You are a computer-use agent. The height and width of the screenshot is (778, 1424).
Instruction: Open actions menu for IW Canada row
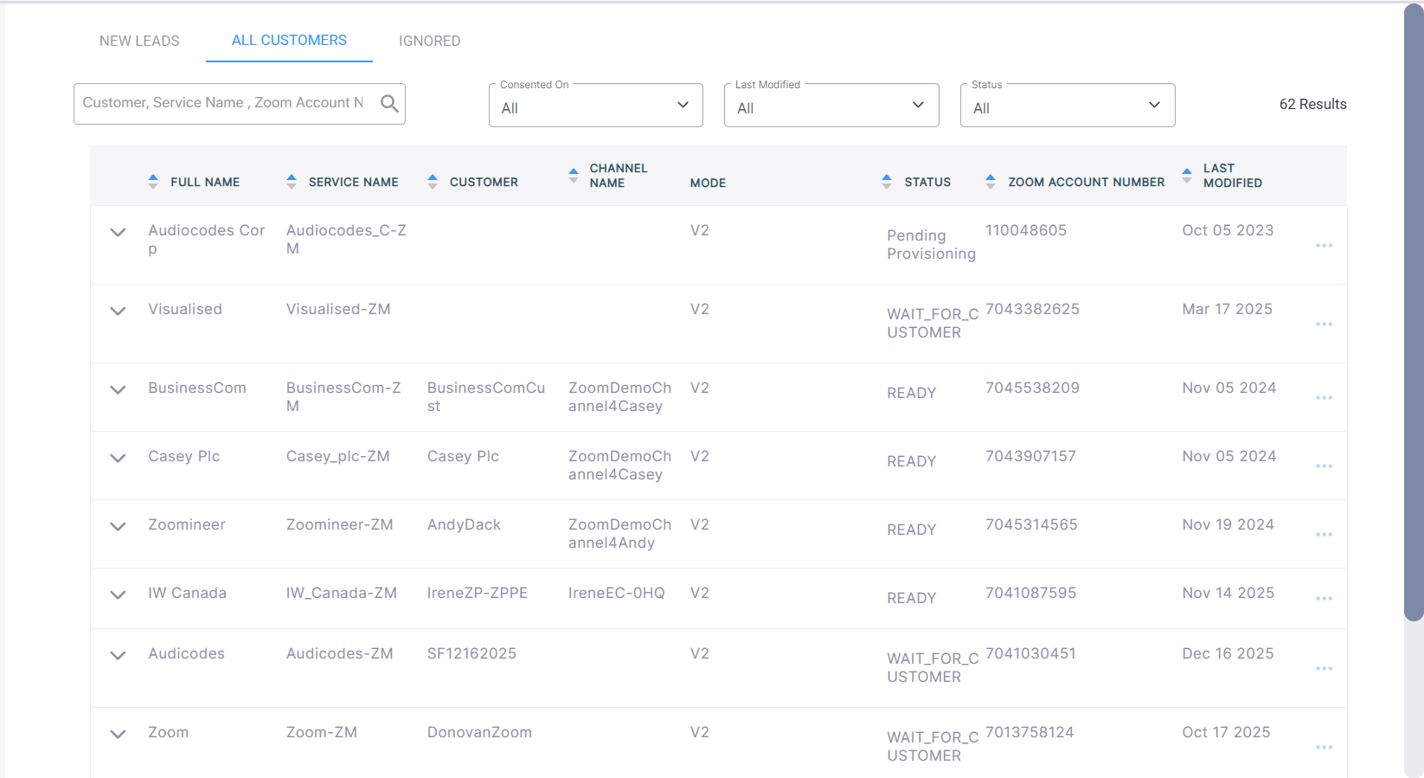pyautogui.click(x=1324, y=599)
